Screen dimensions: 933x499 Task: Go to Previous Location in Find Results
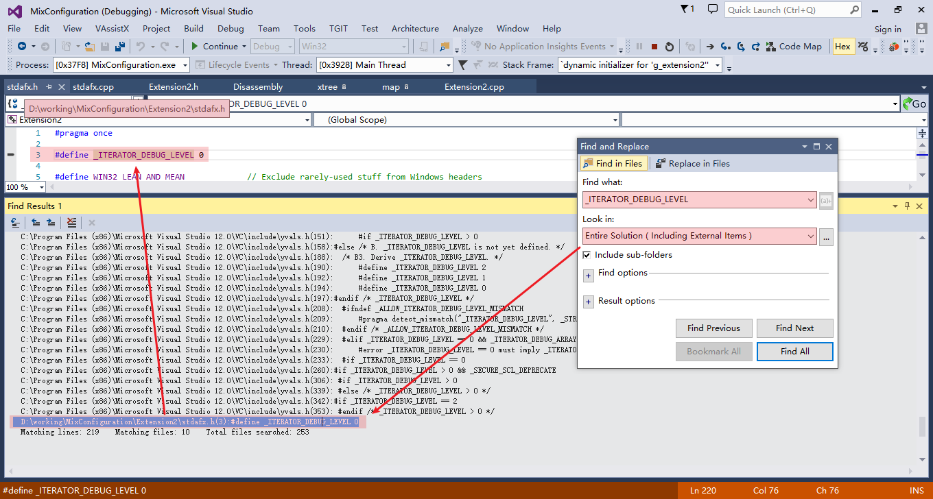click(x=36, y=223)
